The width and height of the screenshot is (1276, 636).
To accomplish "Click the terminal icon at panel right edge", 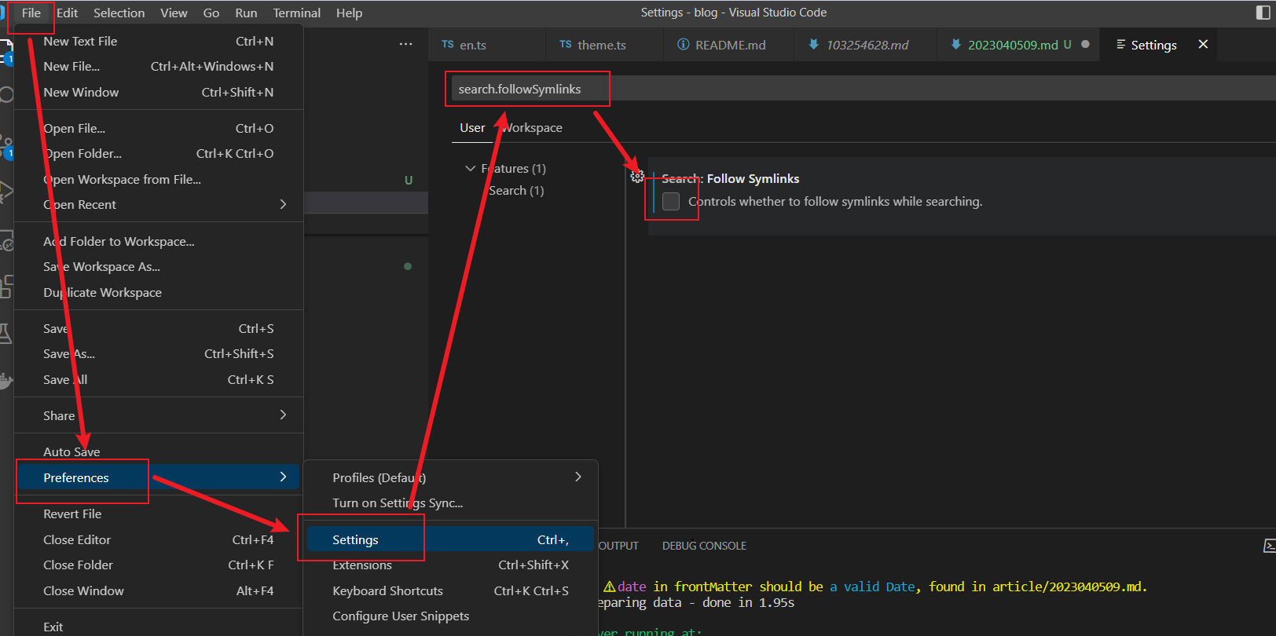I will tap(1268, 546).
